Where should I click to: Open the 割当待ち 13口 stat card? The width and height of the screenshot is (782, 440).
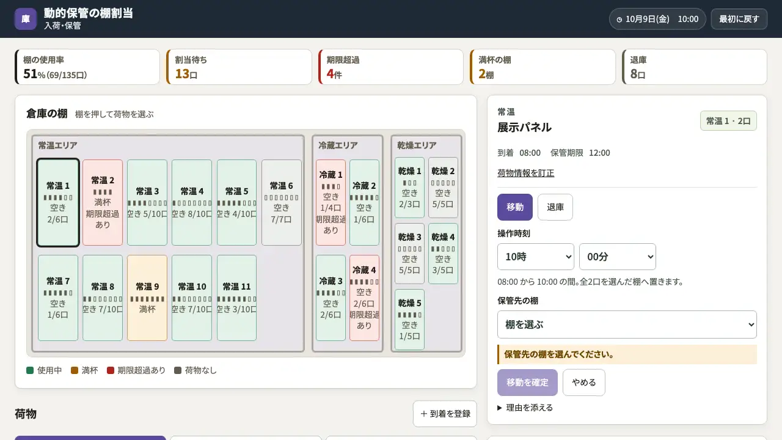click(x=239, y=67)
